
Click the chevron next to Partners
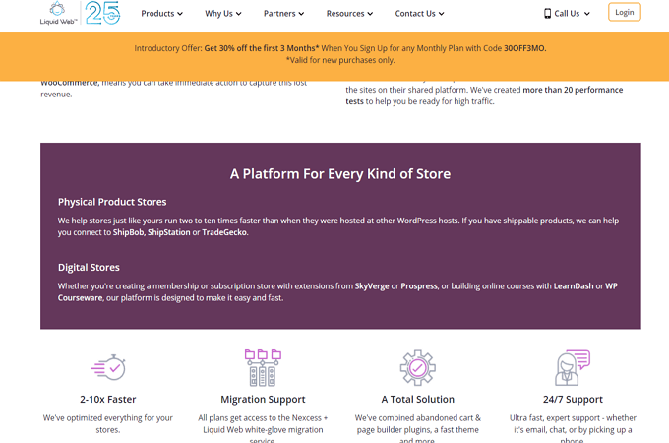[301, 14]
